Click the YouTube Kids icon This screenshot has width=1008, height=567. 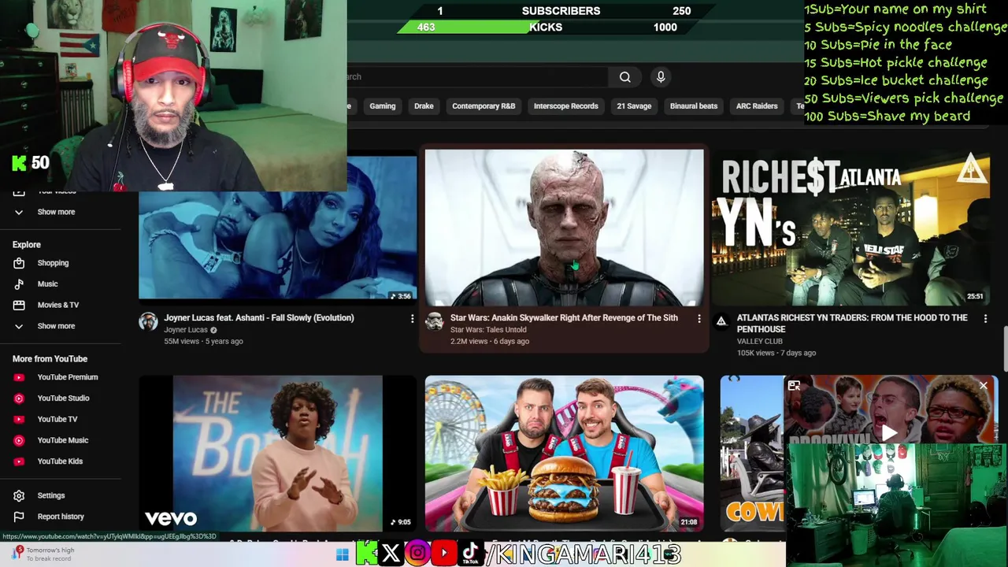(x=19, y=461)
